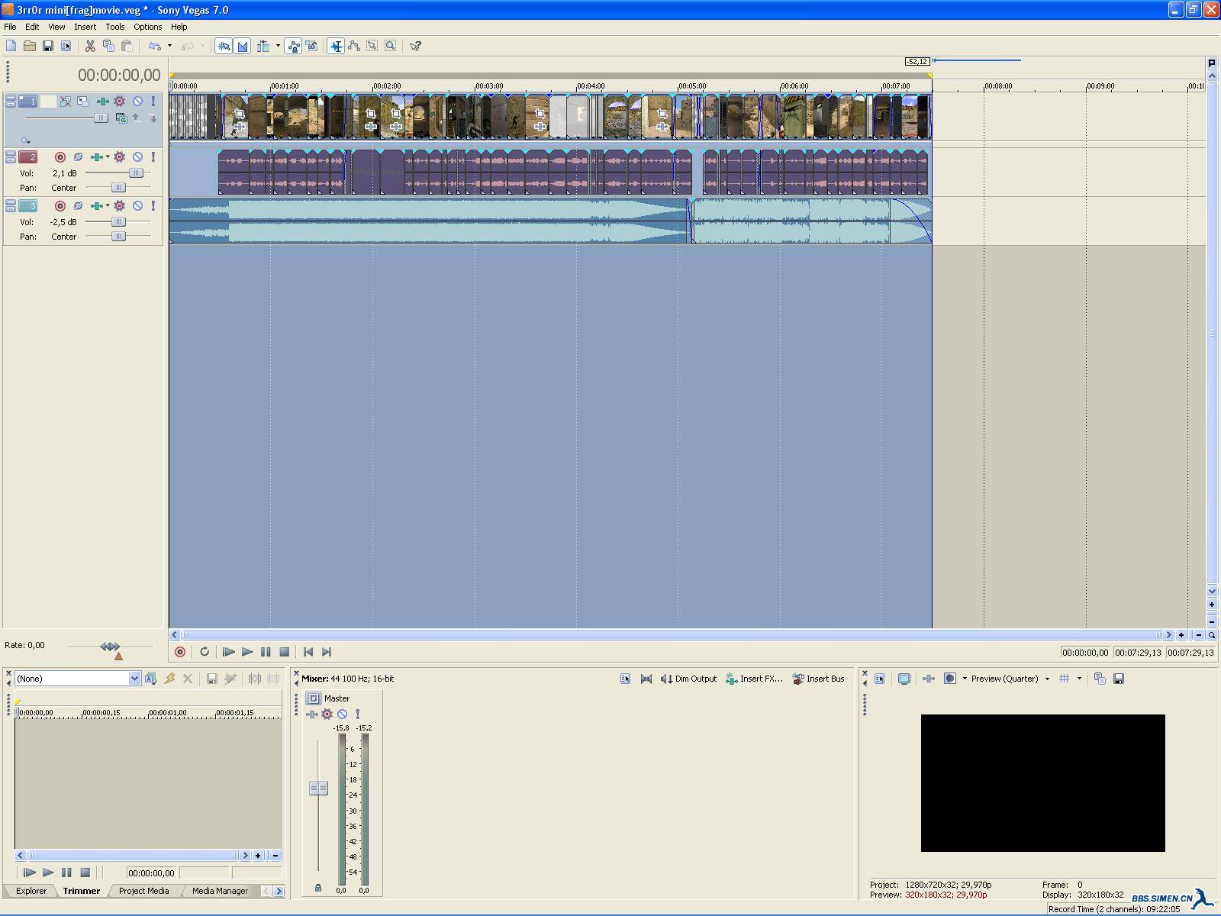Click the Master volume fader
Screen dimensions: 1221x916
pos(318,788)
